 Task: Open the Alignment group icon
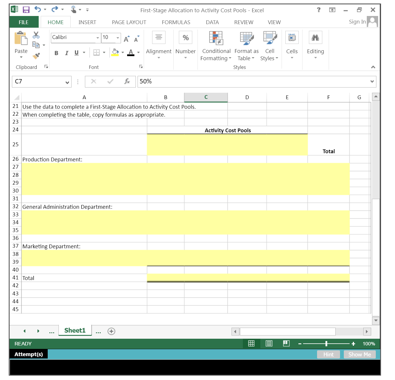point(159,37)
